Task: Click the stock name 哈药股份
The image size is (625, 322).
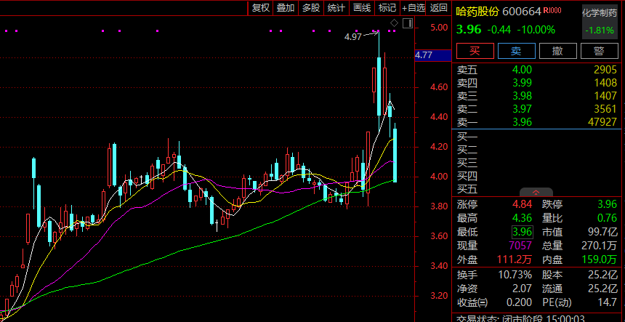Action: [477, 11]
